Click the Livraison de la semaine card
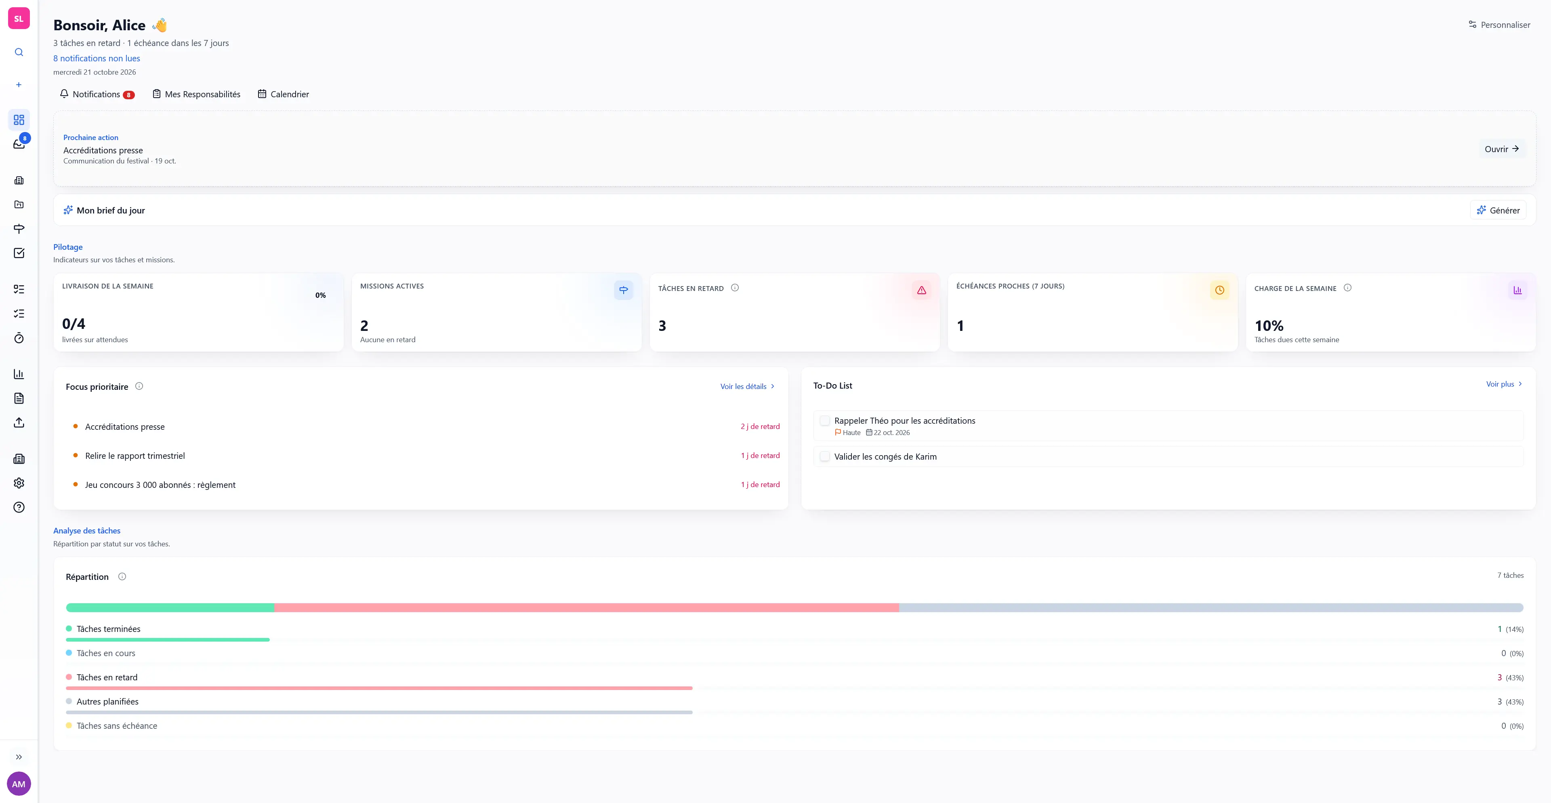1551x803 pixels. pos(198,312)
